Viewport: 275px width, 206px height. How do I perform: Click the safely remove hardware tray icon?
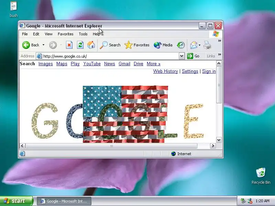[243, 201]
